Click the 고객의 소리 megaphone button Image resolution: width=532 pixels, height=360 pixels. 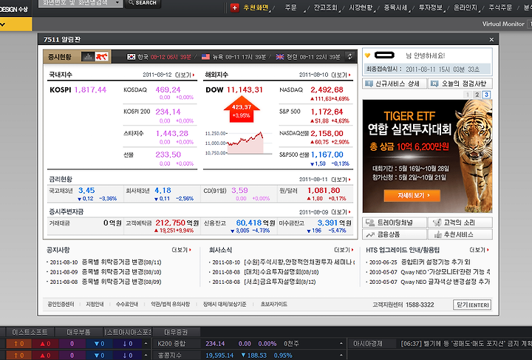click(460, 223)
